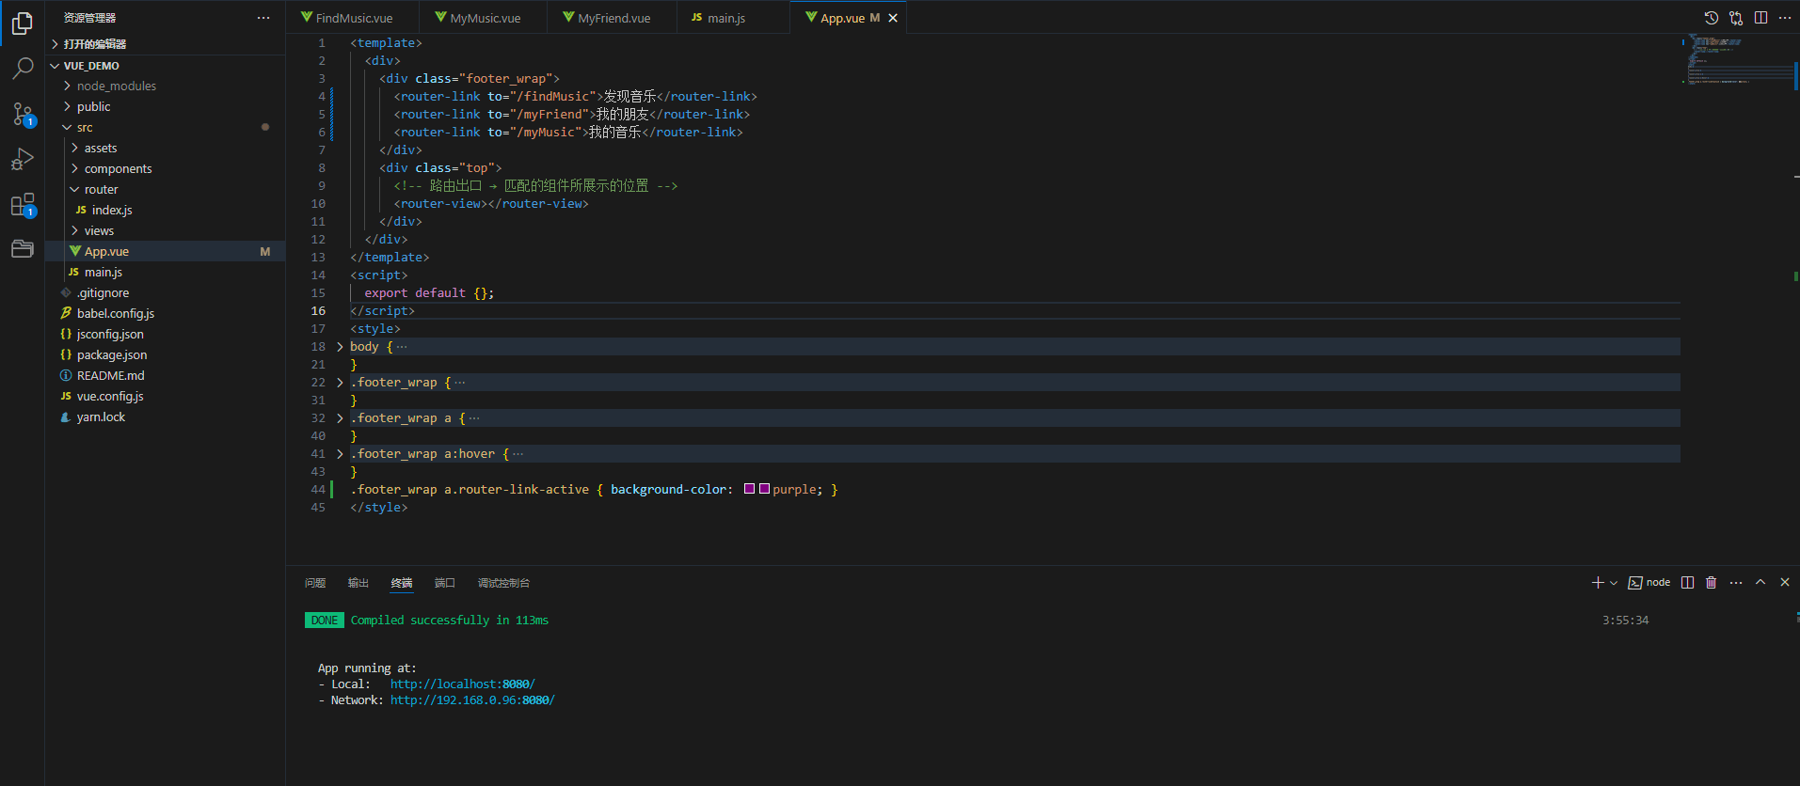
Task: Open the Search view in activity bar
Action: point(23,68)
